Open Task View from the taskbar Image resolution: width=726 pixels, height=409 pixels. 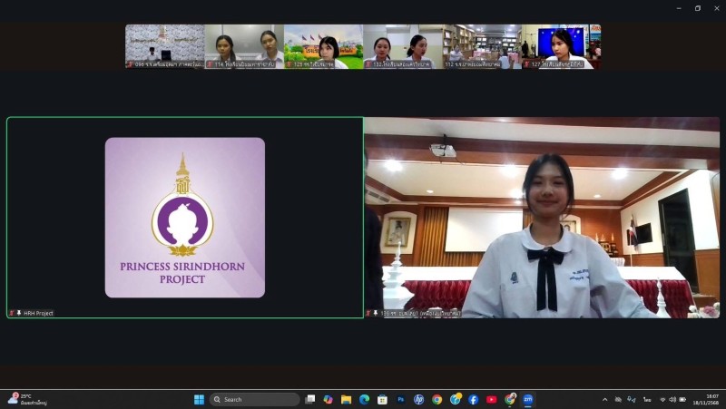(310, 399)
